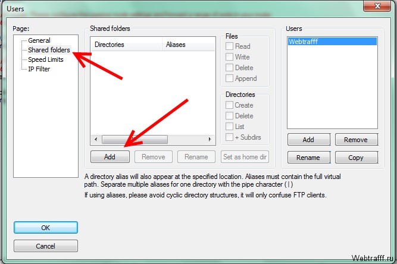This screenshot has height=264, width=397.
Task: Click the Directories column header
Action: [126, 45]
